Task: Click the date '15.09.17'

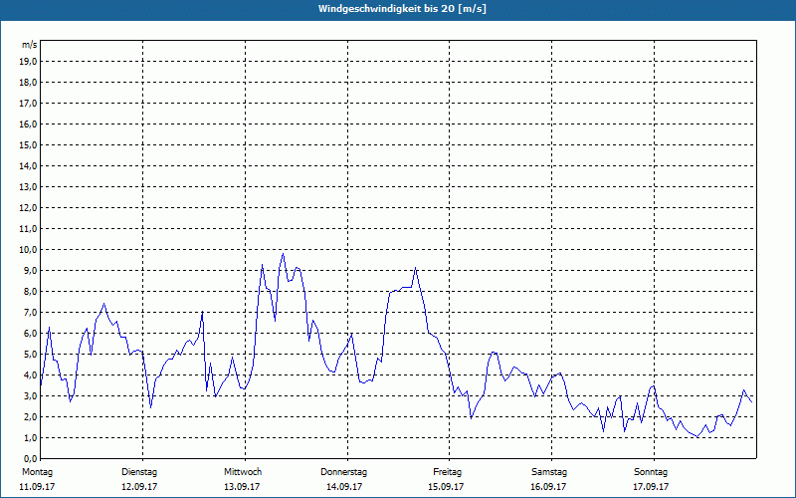Action: point(446,487)
